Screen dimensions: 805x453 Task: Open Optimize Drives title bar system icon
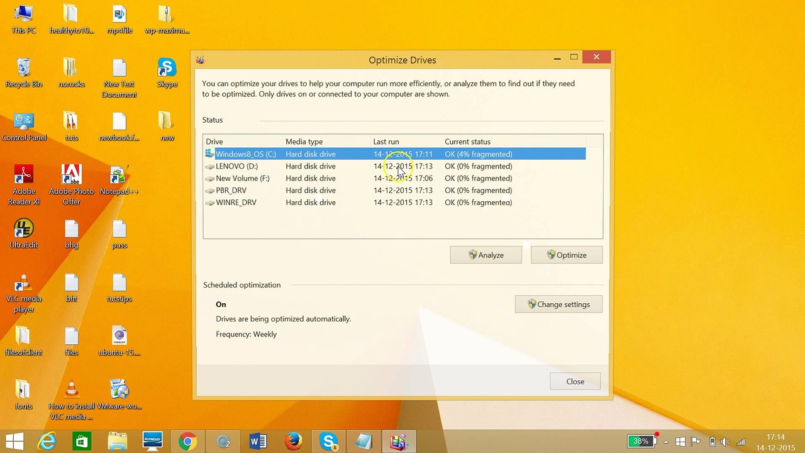click(200, 60)
